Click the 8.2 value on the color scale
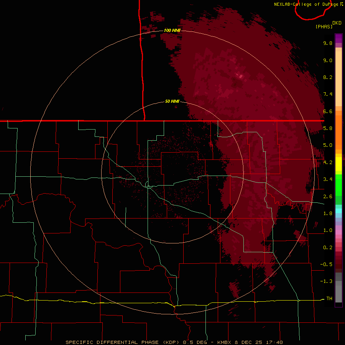345x345 pixels. pyautogui.click(x=328, y=77)
